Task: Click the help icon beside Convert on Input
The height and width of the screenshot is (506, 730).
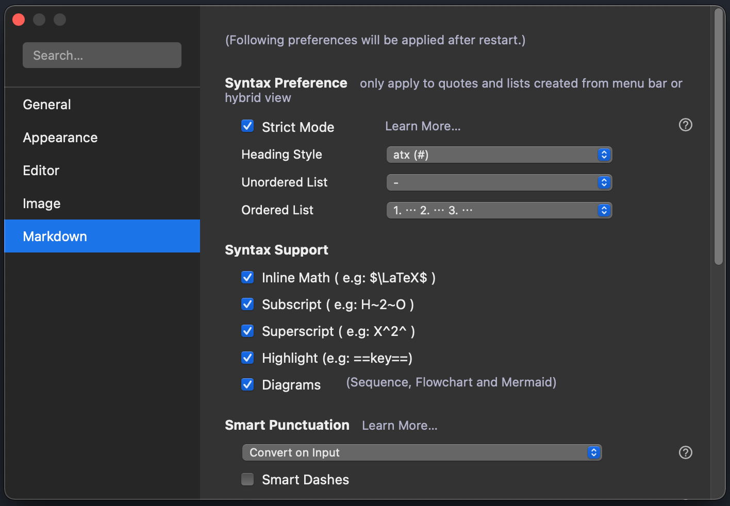Action: 685,452
